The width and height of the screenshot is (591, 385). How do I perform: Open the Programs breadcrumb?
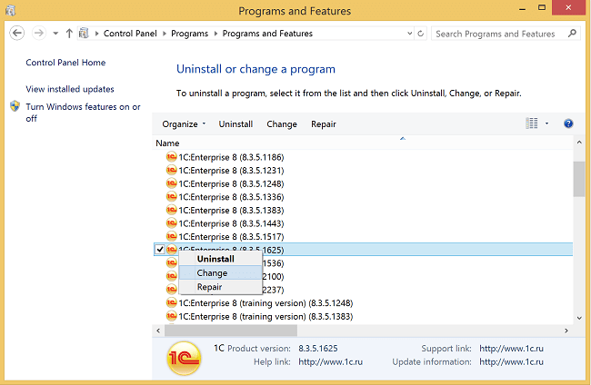pos(190,34)
